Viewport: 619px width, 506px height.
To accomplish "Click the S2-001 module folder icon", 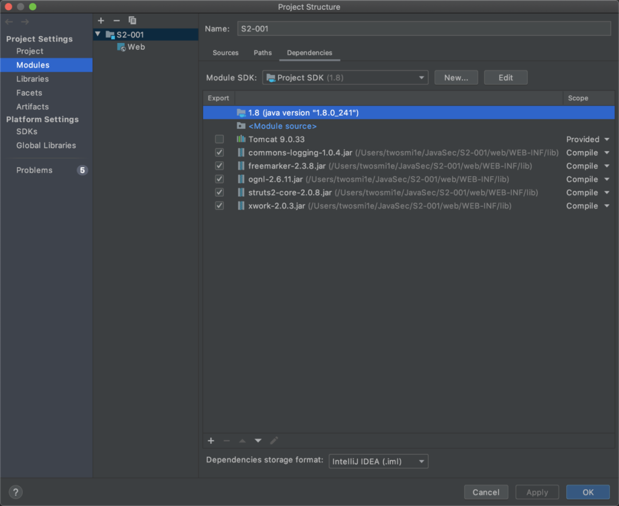I will click(110, 35).
